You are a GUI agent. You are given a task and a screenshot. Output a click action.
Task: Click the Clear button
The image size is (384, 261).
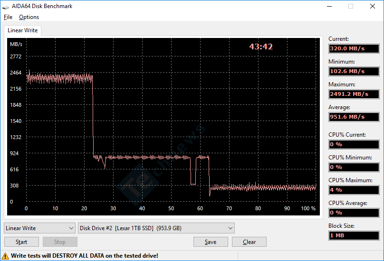pos(249,242)
